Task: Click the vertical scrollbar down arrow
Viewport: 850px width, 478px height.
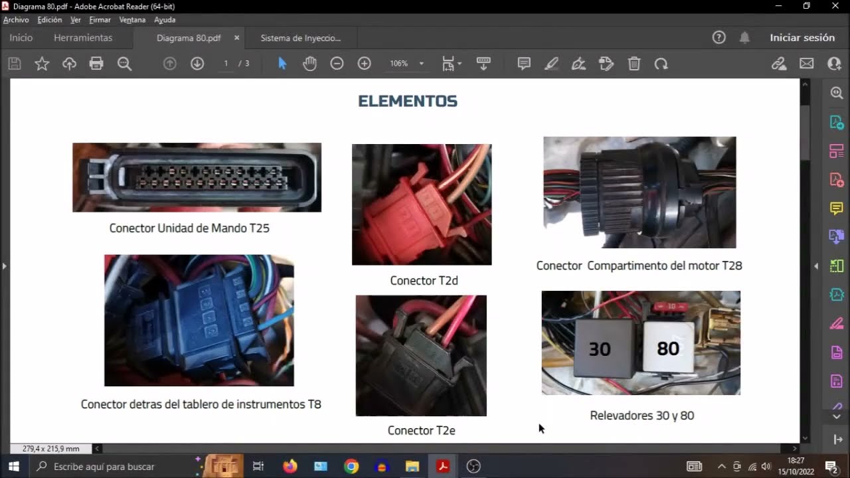Action: tap(806, 438)
